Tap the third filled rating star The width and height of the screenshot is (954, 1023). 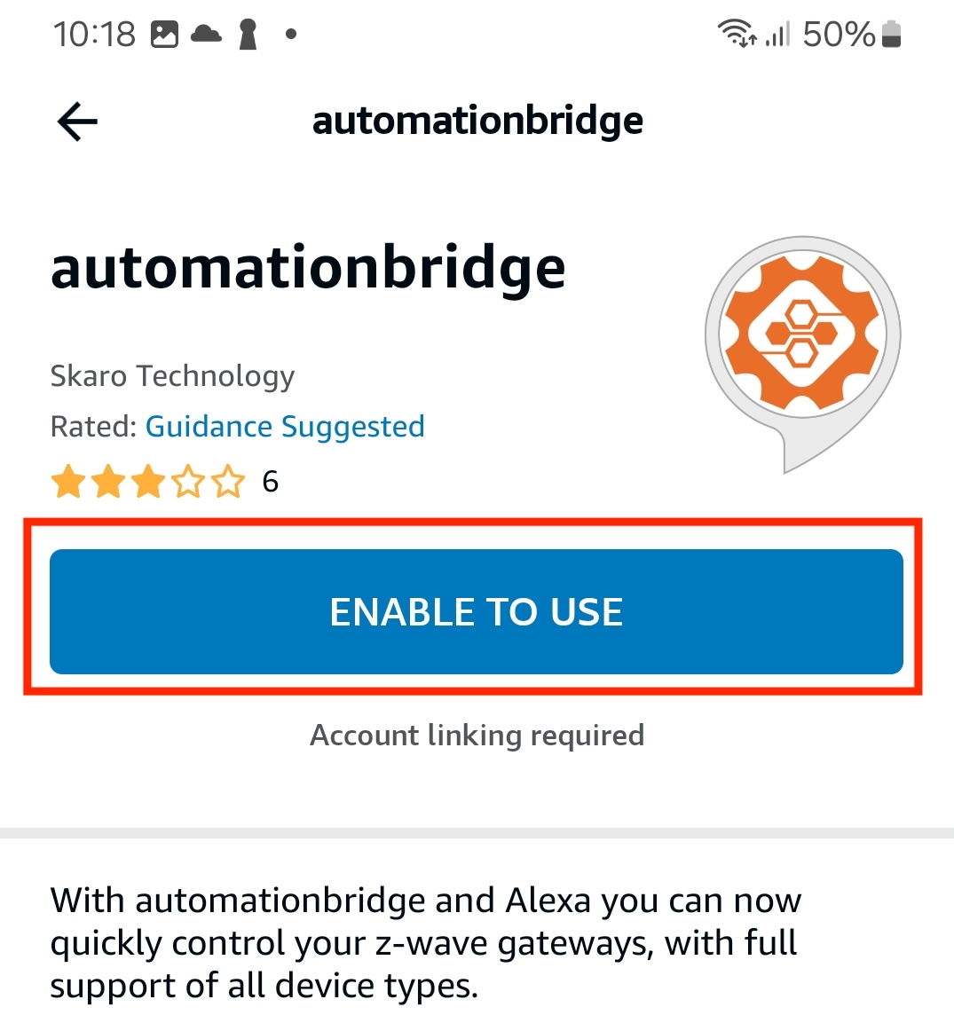[x=148, y=483]
